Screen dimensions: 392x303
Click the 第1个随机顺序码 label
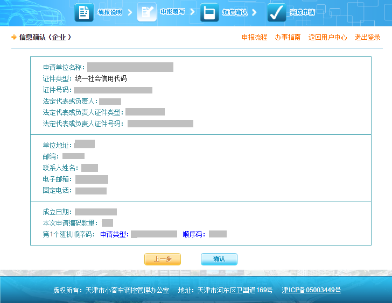click(69, 234)
